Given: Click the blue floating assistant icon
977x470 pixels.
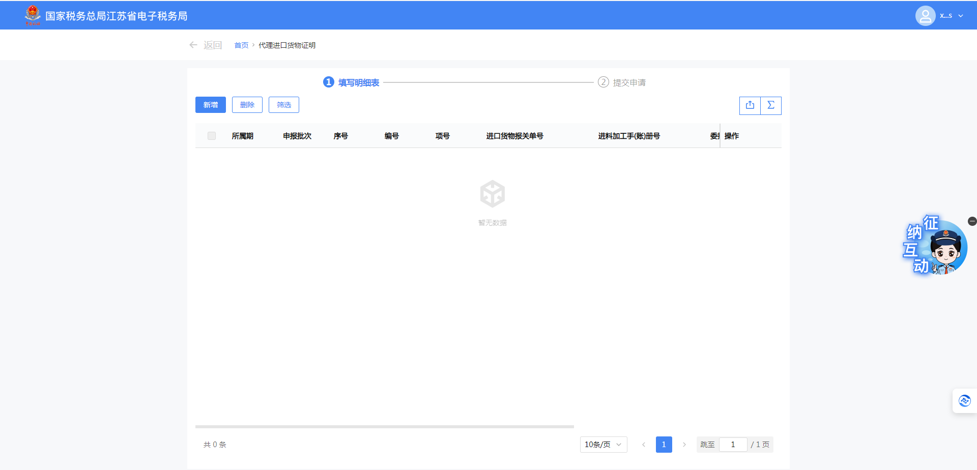Looking at the screenshot, I should (x=964, y=401).
